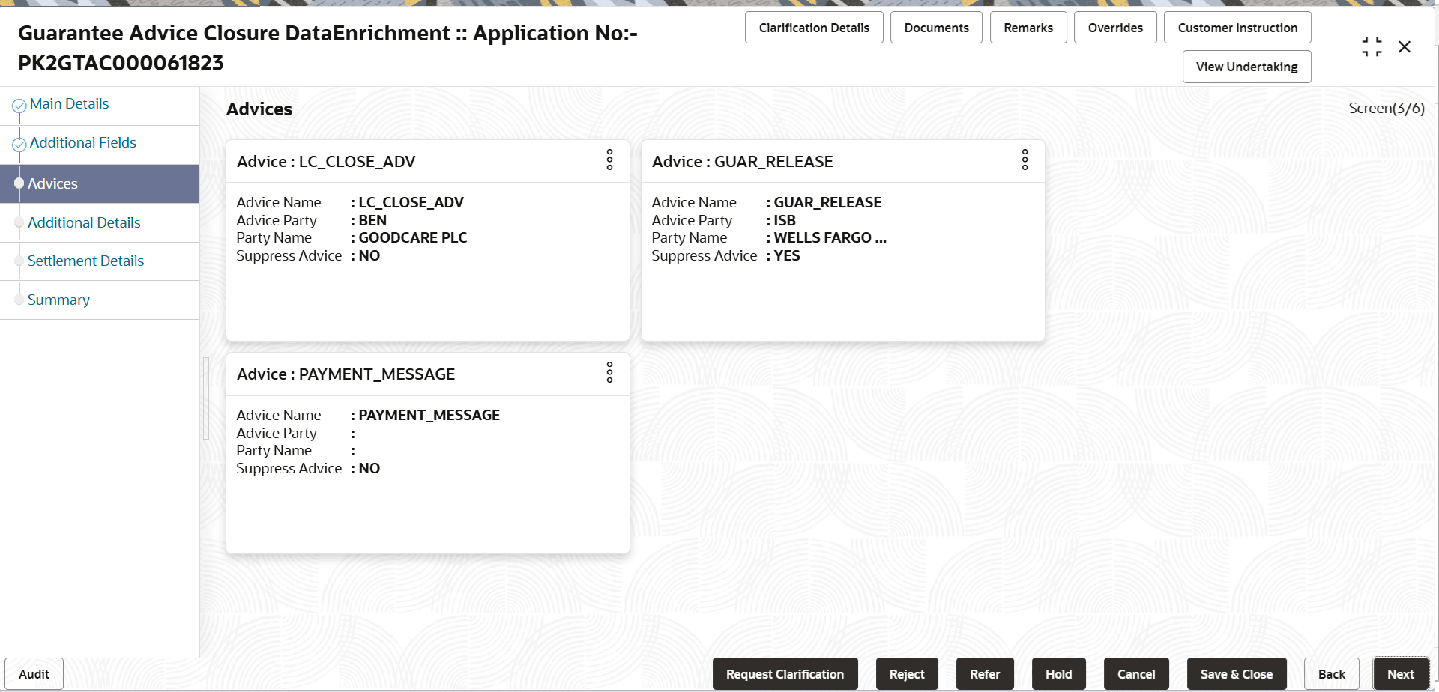Viewport: 1439px width, 692px height.
Task: Open the Settlement Details step
Action: click(85, 261)
